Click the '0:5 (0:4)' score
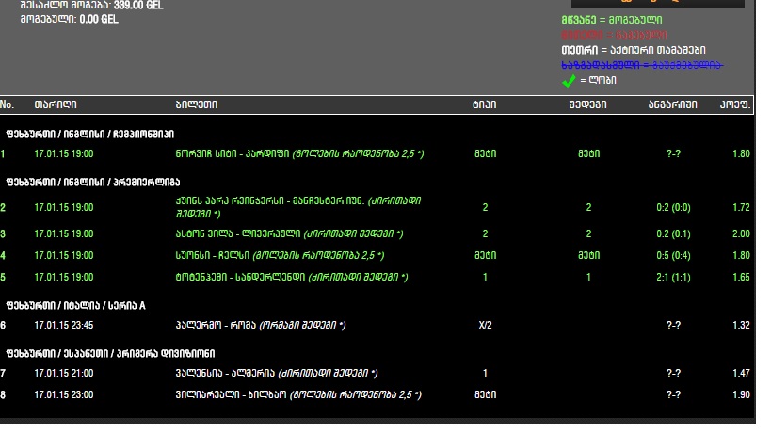The width and height of the screenshot is (771, 433). tap(673, 256)
